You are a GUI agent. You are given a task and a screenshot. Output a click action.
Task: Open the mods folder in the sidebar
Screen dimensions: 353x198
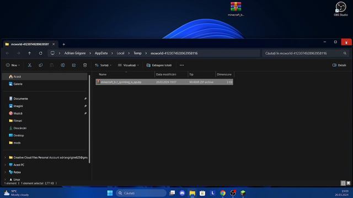(x=45, y=143)
